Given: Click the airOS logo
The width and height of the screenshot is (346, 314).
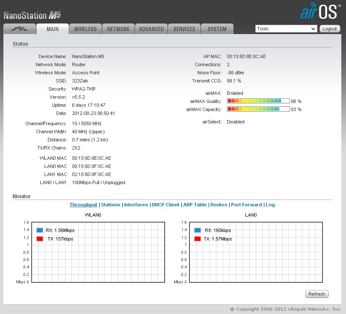Looking at the screenshot, I should point(320,12).
